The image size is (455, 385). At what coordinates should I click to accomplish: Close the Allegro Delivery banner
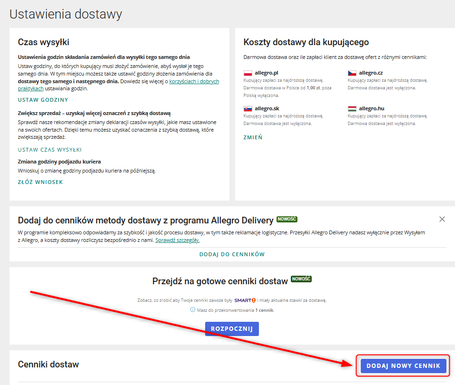[442, 219]
